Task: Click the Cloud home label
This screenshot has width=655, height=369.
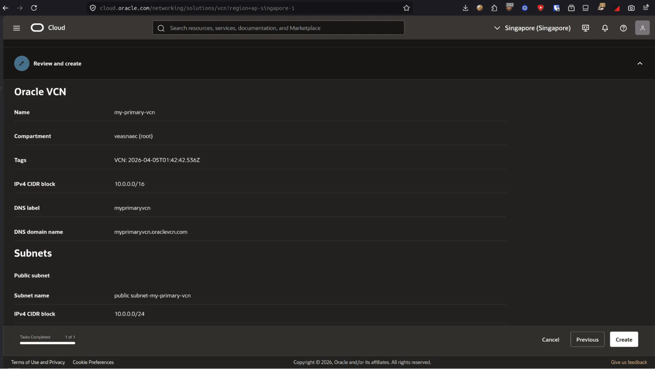Action: [x=56, y=28]
